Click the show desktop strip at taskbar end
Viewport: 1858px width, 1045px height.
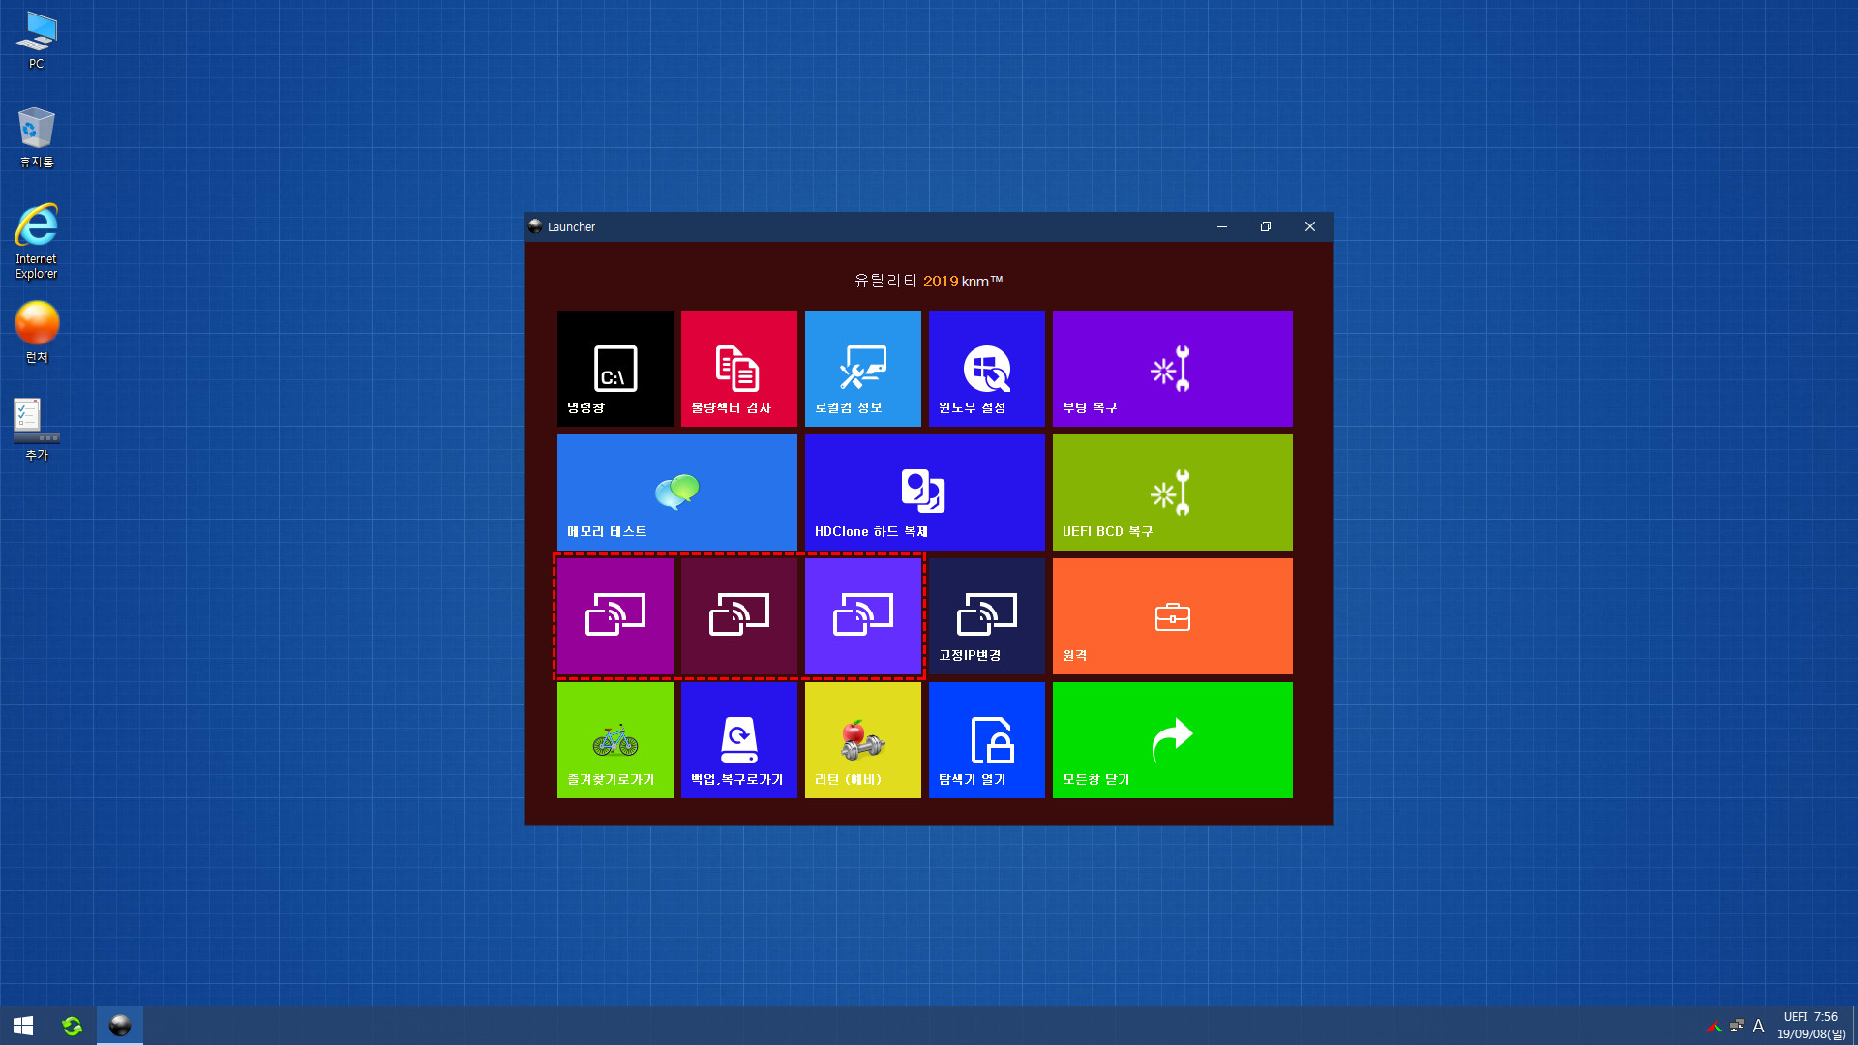[x=1854, y=1026]
